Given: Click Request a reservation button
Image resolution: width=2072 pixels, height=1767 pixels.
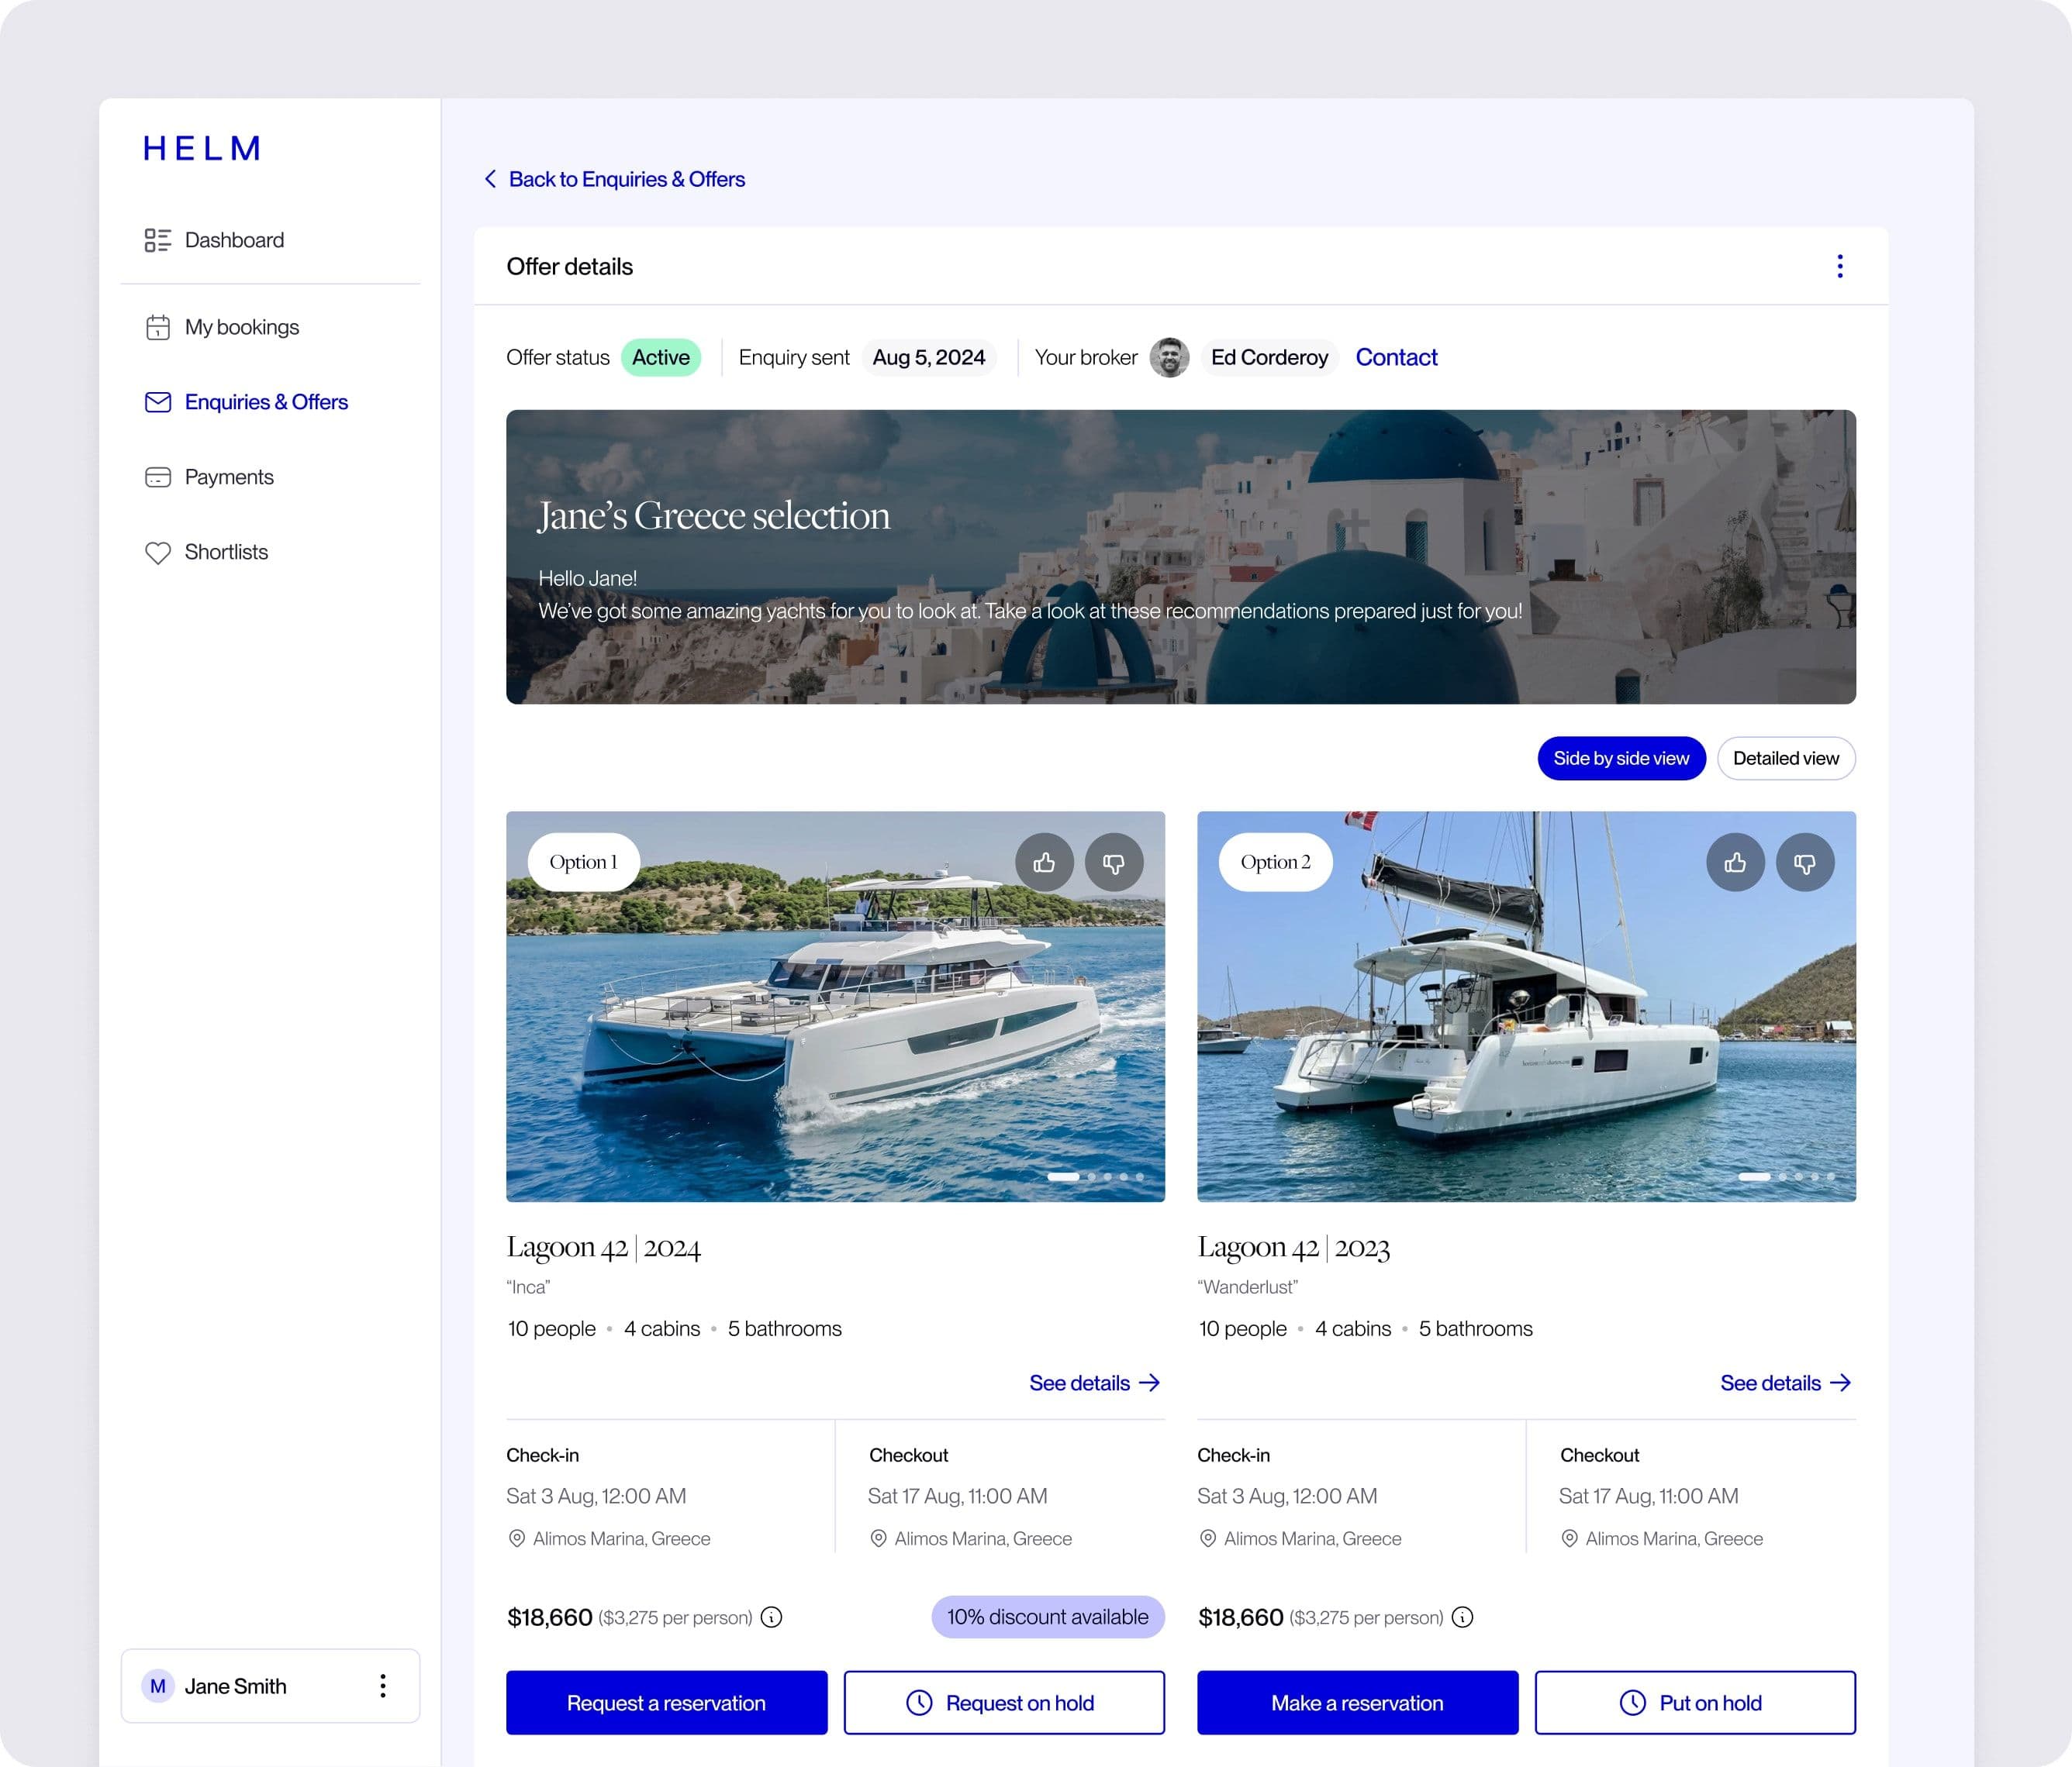Looking at the screenshot, I should tap(666, 1702).
